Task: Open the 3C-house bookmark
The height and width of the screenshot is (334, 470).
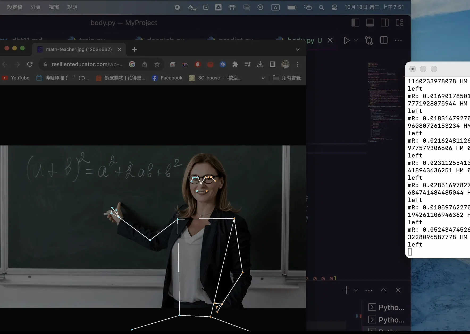Action: 215,78
